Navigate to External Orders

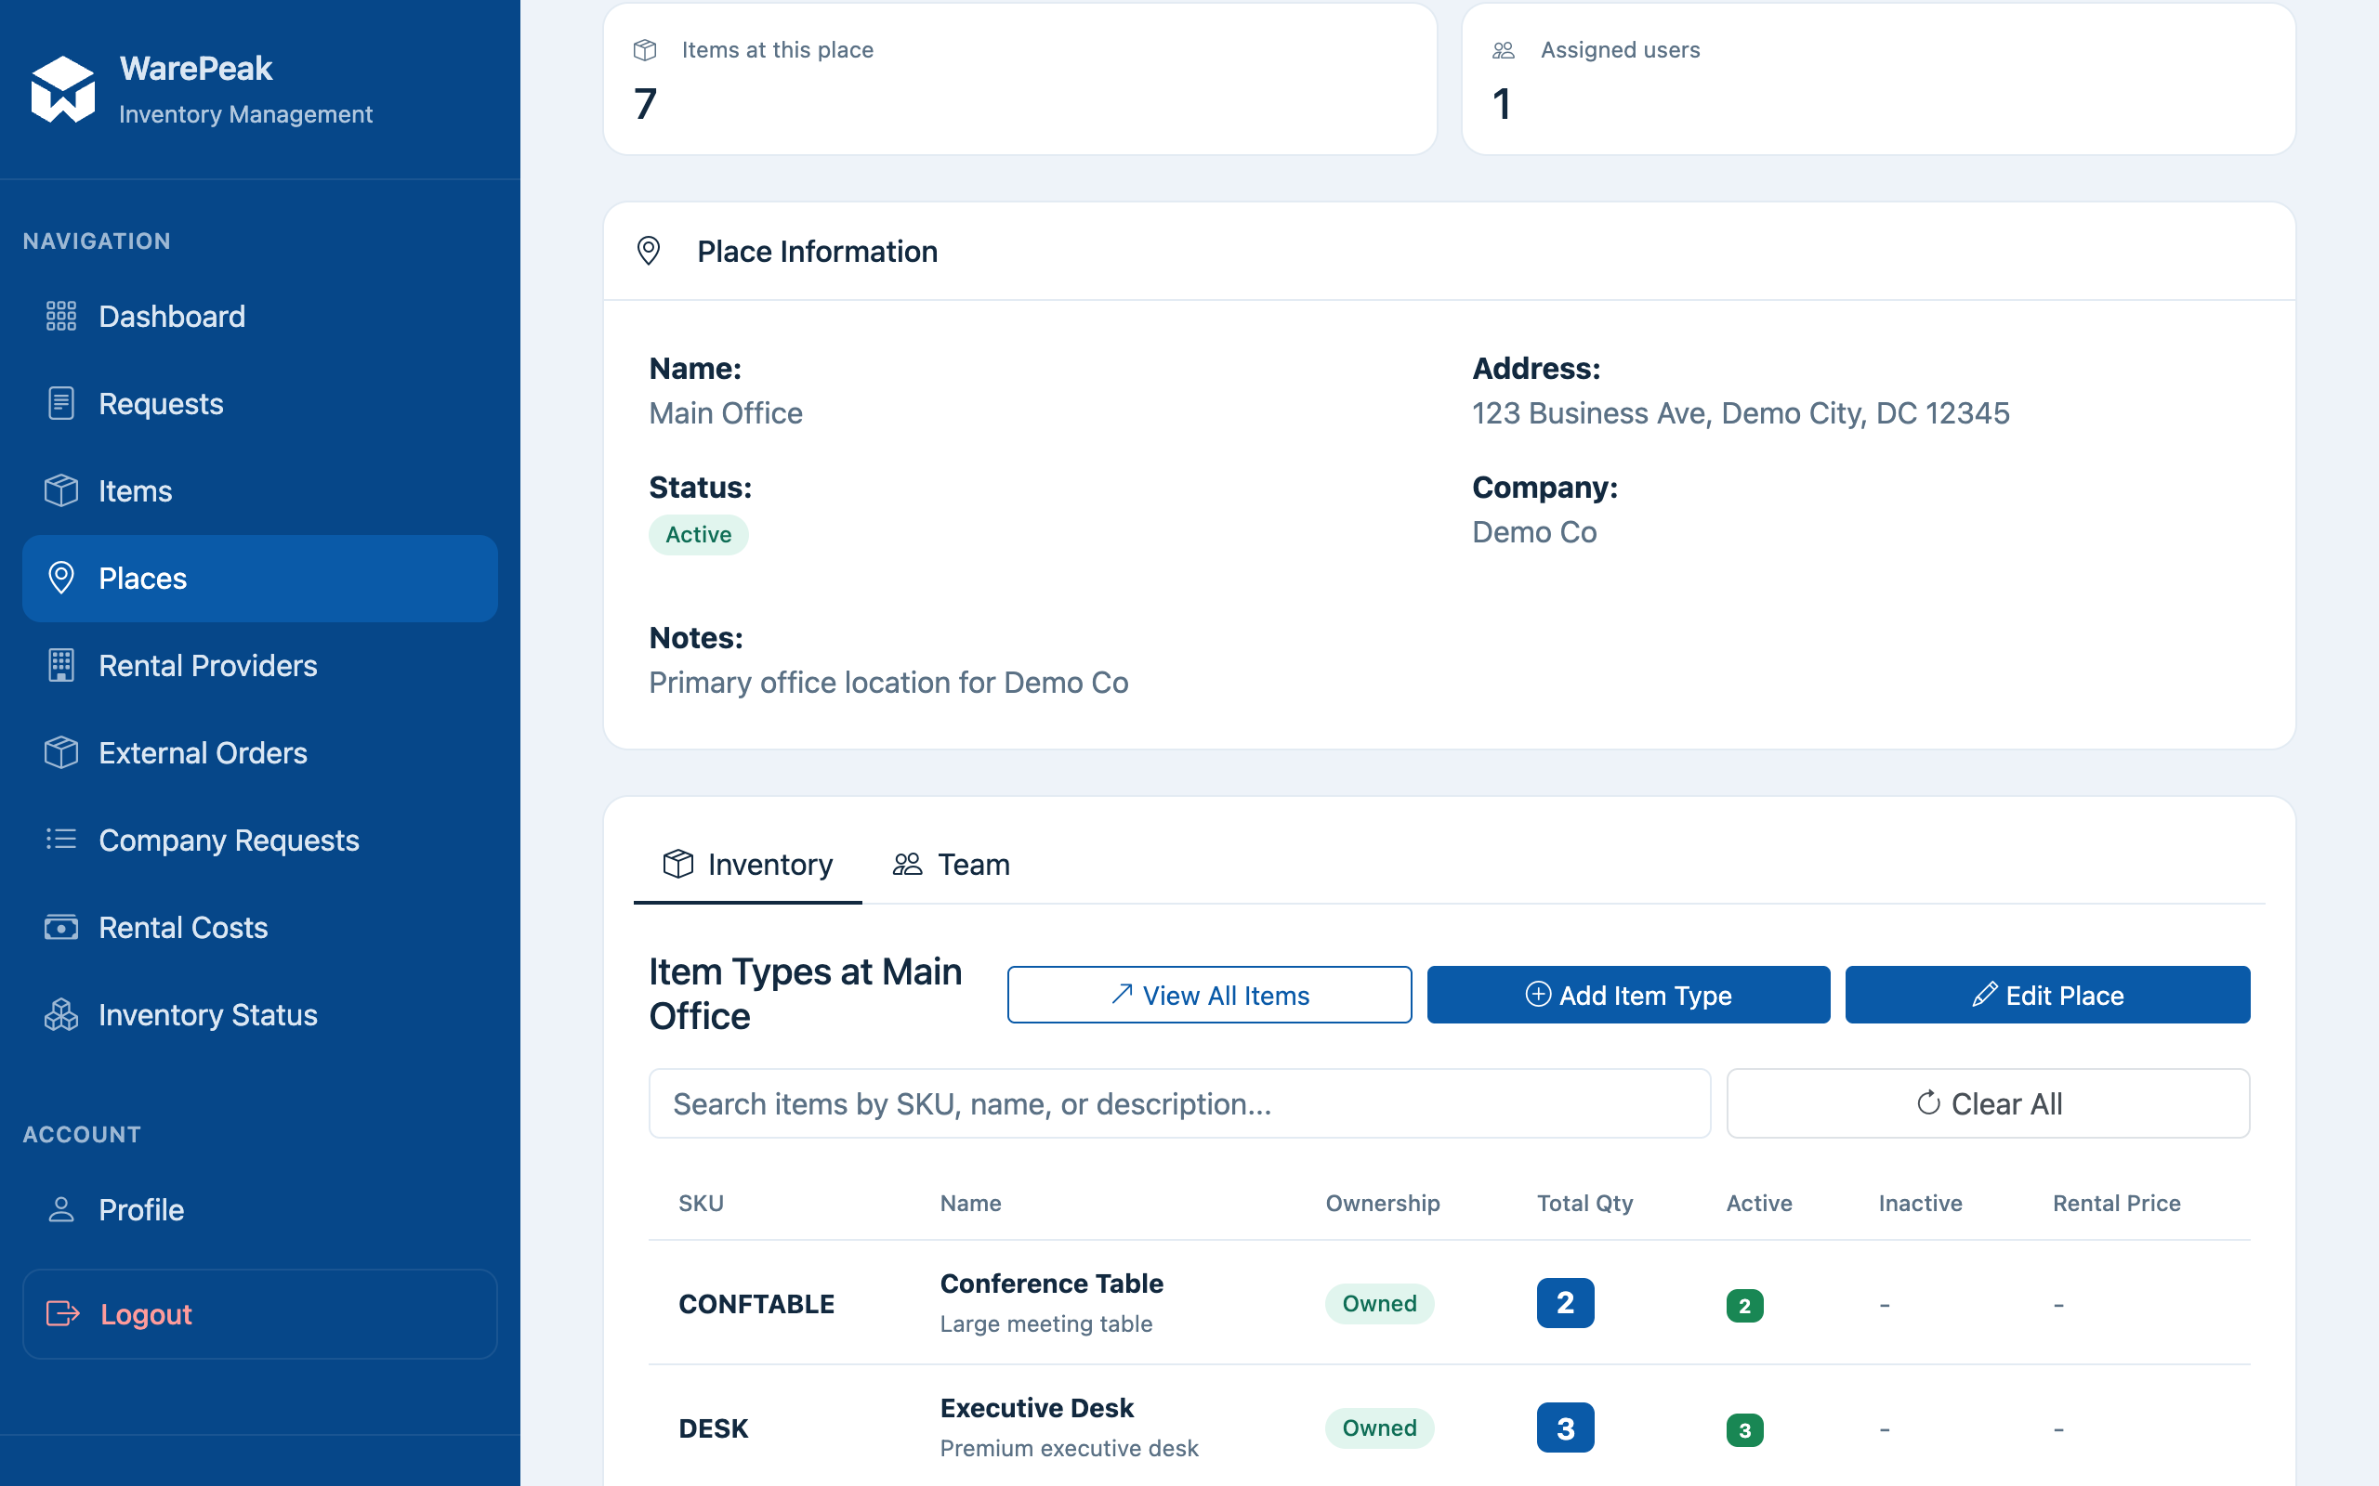(x=259, y=753)
